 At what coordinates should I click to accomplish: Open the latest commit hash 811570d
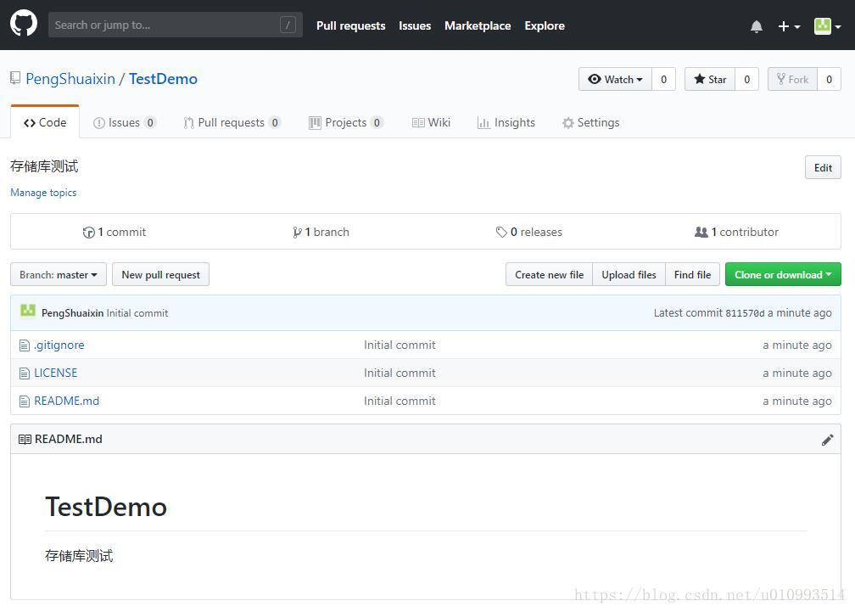click(x=745, y=313)
